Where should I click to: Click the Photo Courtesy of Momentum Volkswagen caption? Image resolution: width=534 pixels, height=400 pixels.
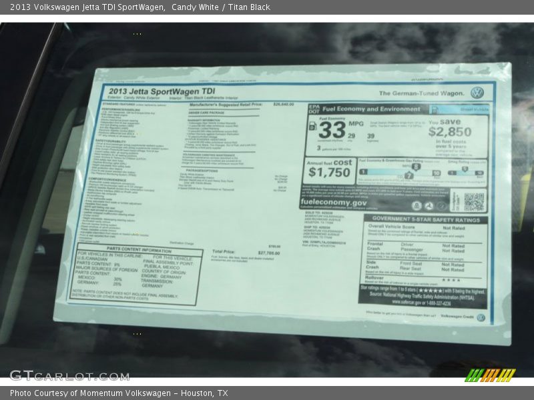point(119,393)
